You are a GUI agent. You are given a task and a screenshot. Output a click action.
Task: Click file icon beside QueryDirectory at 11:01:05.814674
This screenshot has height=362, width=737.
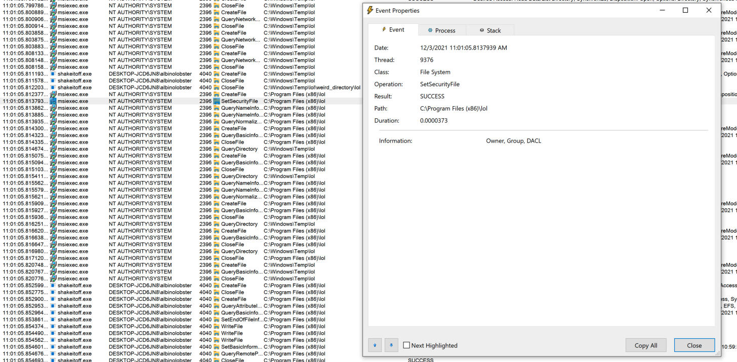click(217, 149)
